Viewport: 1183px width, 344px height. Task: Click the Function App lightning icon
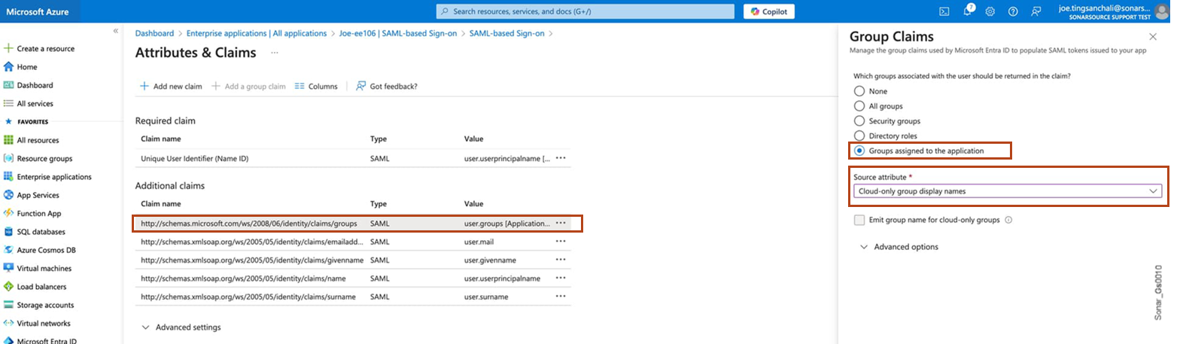point(9,213)
